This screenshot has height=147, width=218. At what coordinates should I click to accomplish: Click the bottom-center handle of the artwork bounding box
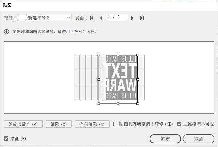(118, 104)
